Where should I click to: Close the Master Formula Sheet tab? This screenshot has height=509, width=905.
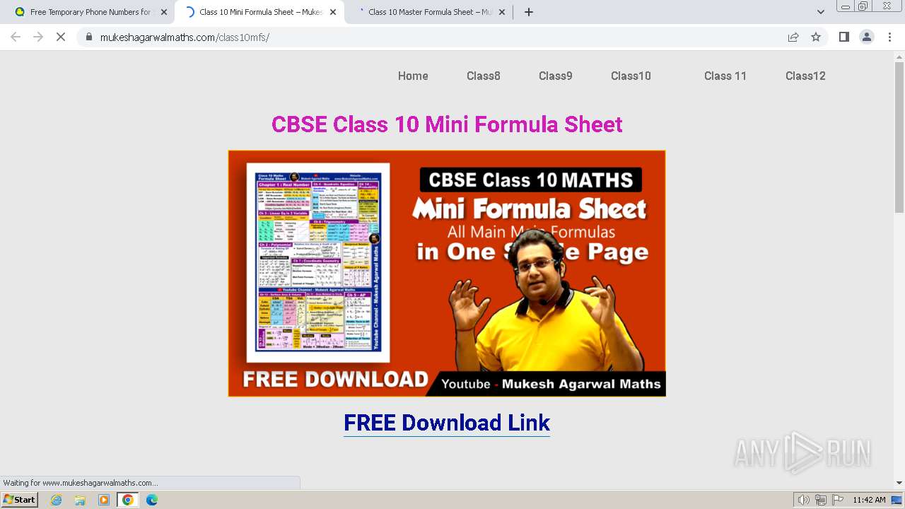click(x=502, y=12)
